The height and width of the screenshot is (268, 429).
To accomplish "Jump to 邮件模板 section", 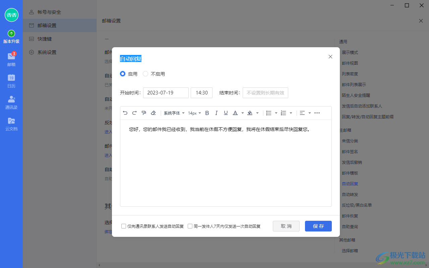I will 350,173.
